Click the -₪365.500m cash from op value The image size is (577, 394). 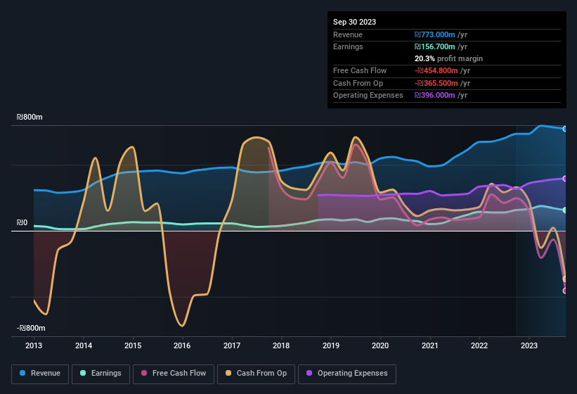pos(436,83)
